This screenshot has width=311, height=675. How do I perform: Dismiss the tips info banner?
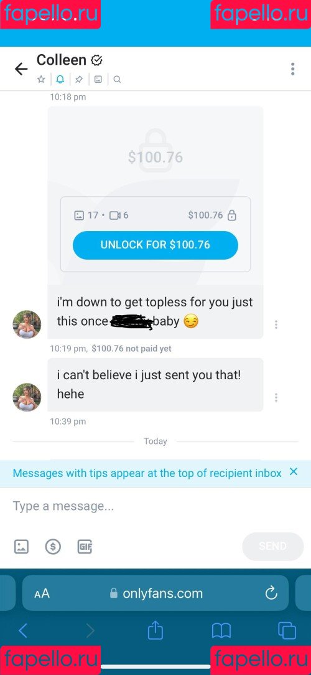tap(294, 472)
